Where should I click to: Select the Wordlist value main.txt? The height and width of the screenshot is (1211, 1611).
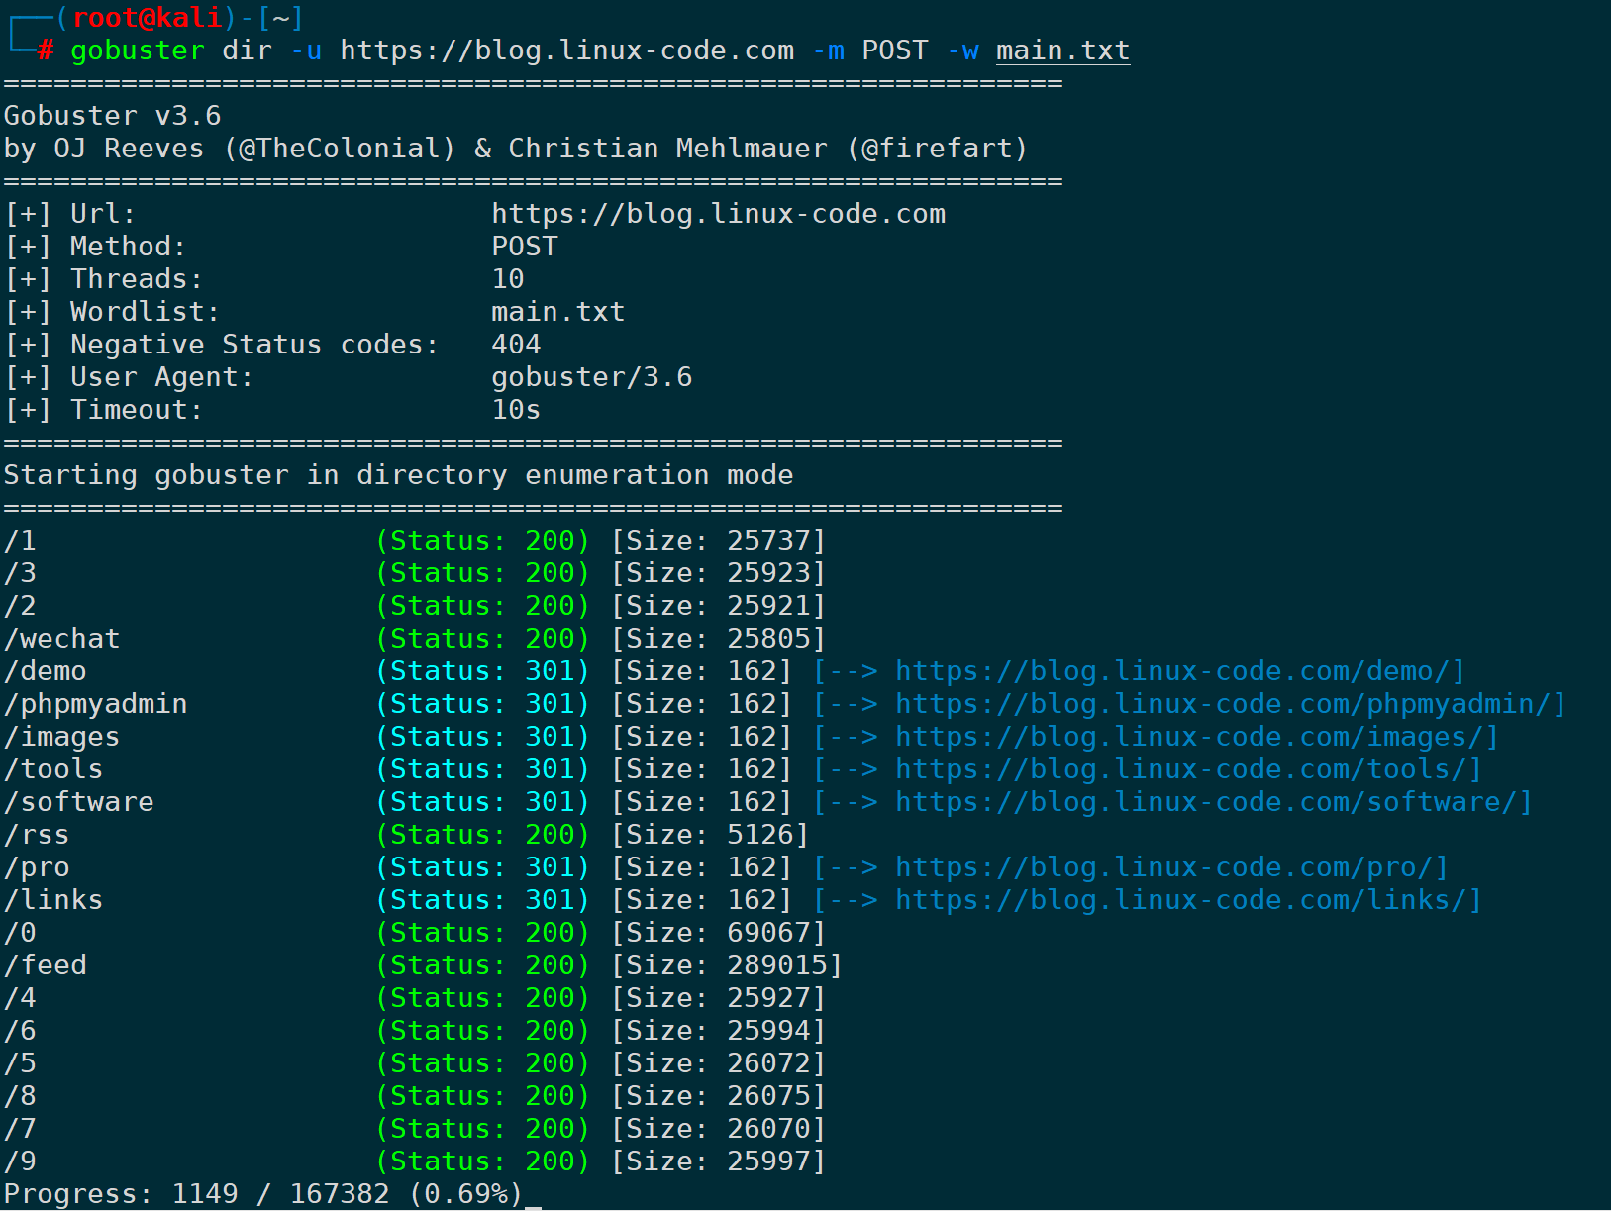point(558,312)
